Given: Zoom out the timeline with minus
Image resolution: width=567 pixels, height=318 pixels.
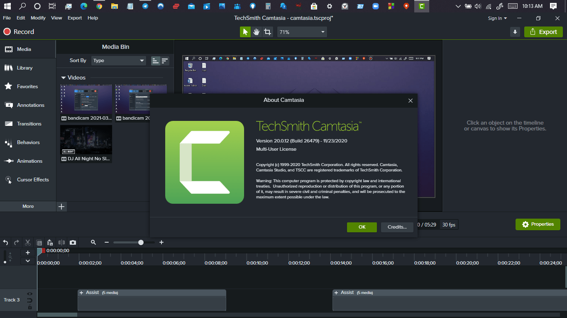Looking at the screenshot, I should (x=107, y=243).
